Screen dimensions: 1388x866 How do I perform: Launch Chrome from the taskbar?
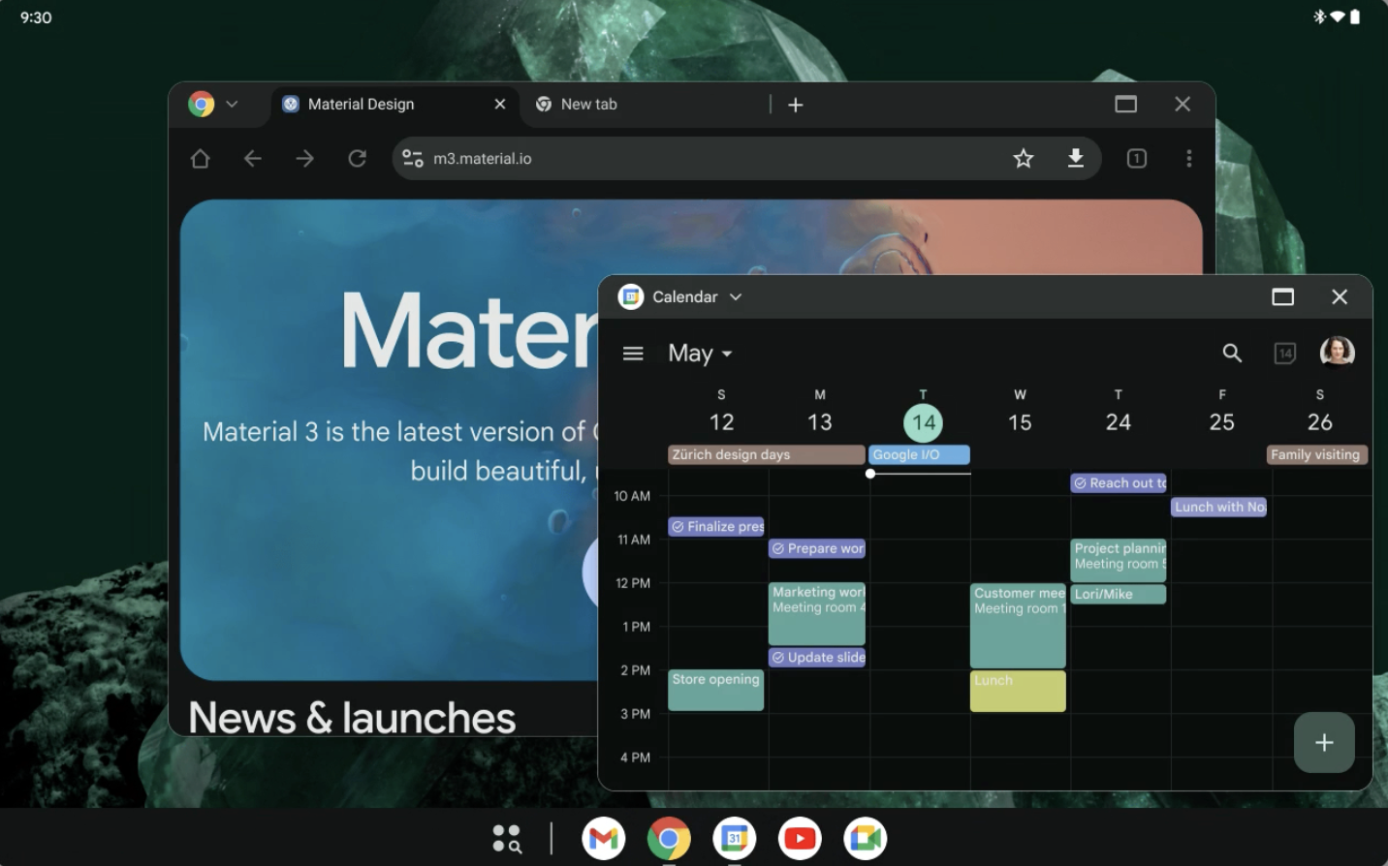(669, 838)
